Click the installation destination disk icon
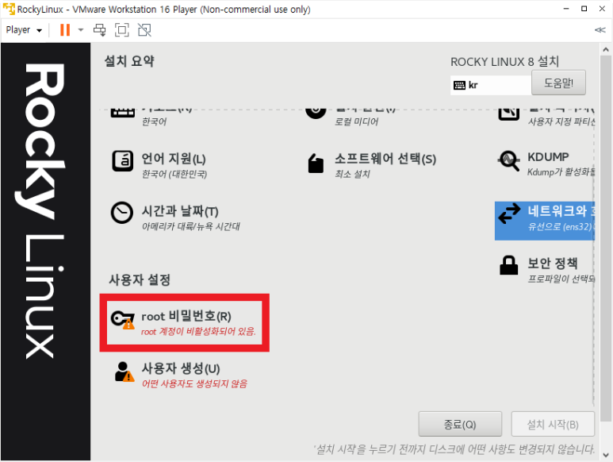 (508, 113)
